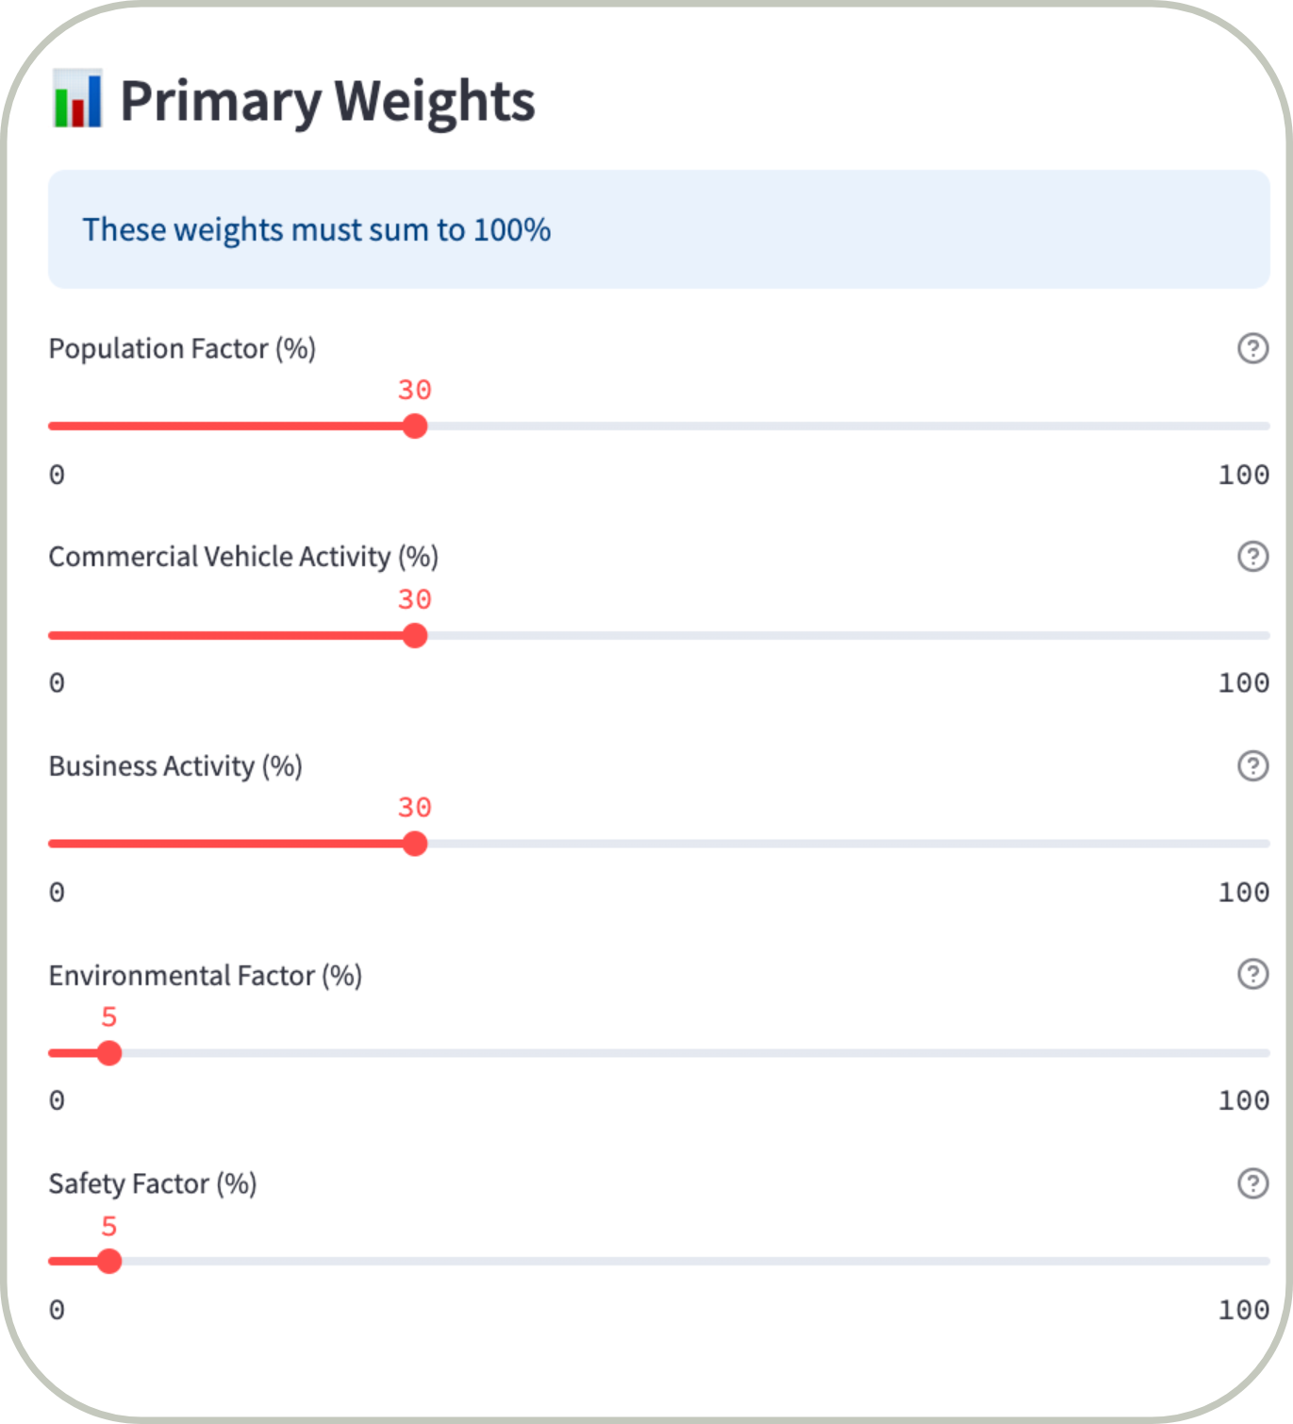Open the Commercial Vehicle Activity help tooltip icon
The height and width of the screenshot is (1424, 1293).
(x=1252, y=557)
